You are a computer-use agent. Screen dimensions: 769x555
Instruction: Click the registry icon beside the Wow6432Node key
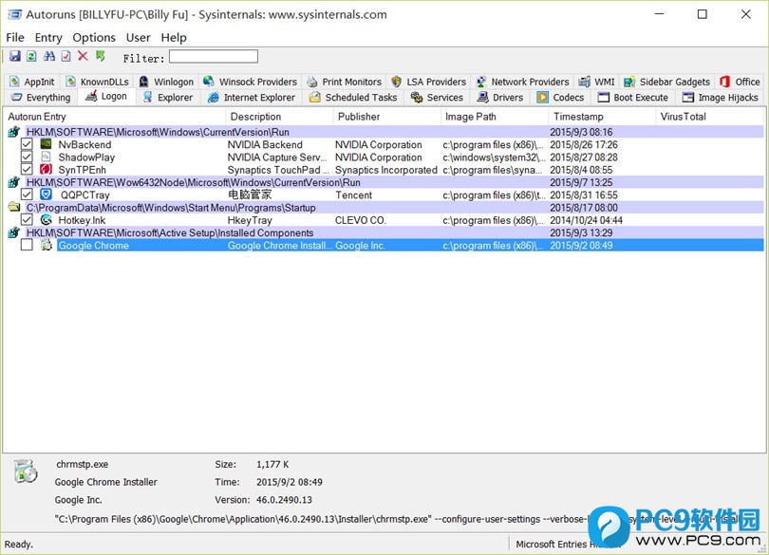point(13,182)
